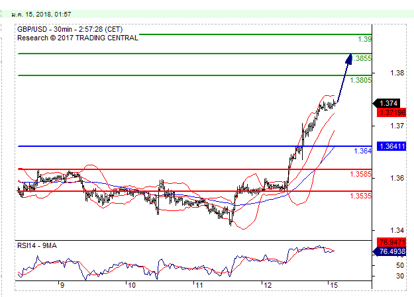Click the 1.38 price axis label
The image size is (414, 297).
pos(397,73)
